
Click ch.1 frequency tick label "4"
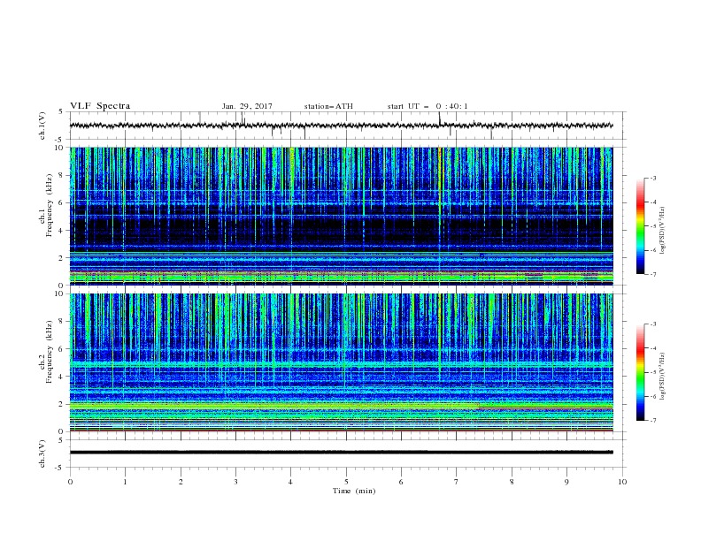[61, 231]
